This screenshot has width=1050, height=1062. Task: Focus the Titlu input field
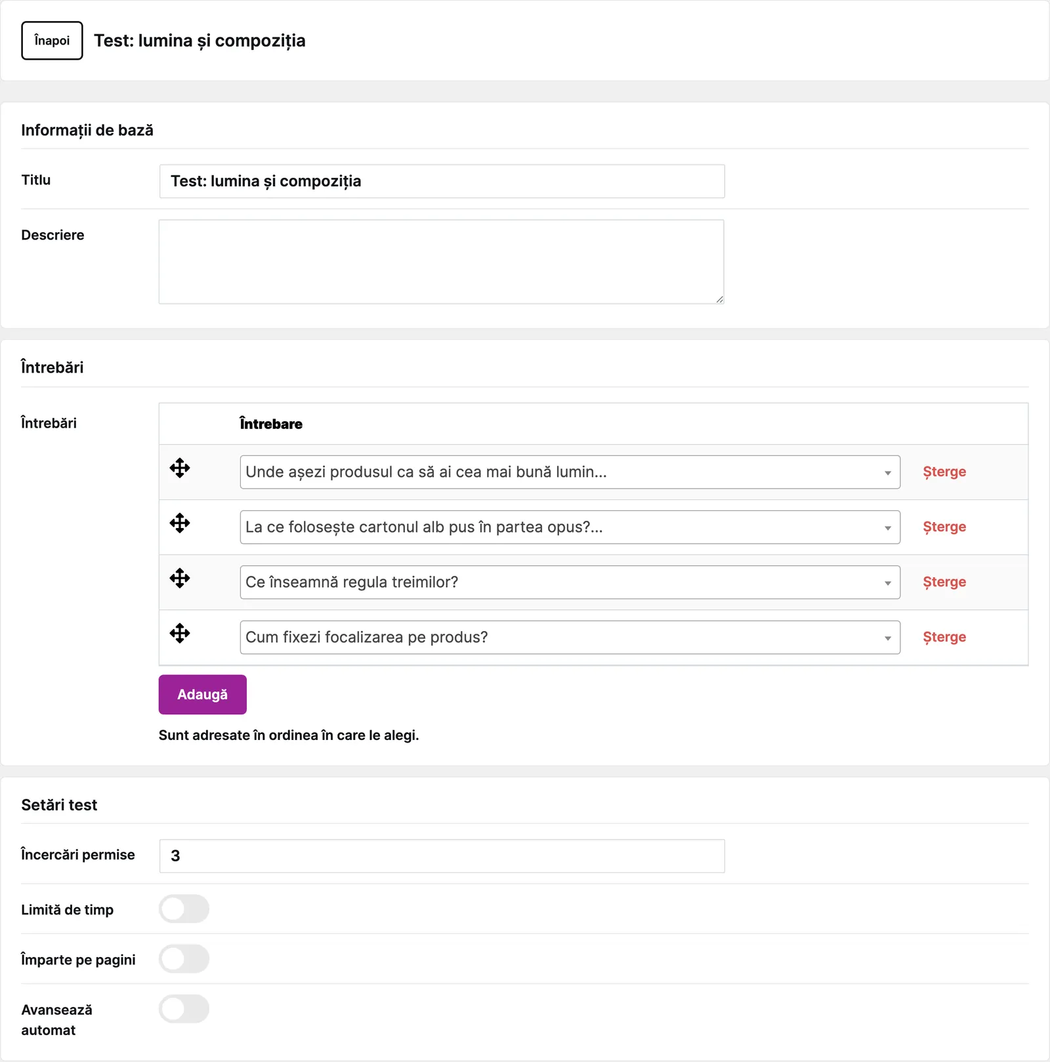click(442, 181)
